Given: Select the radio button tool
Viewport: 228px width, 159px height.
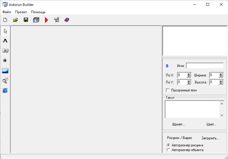Looking at the screenshot, I should (x=5, y=60).
